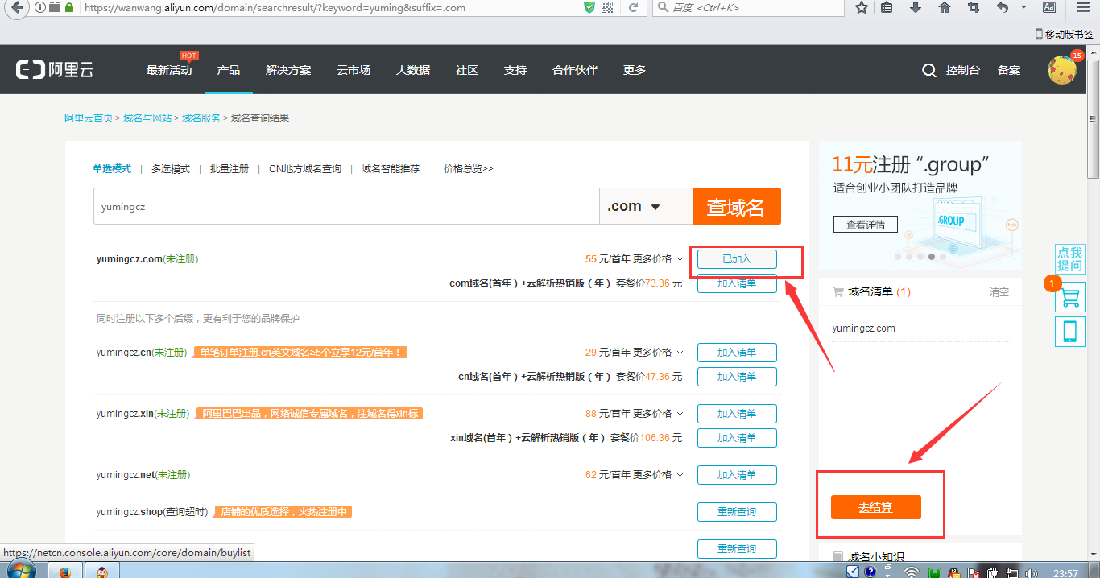
Task: Click the 域名服务 breadcrumb link
Action: [201, 118]
